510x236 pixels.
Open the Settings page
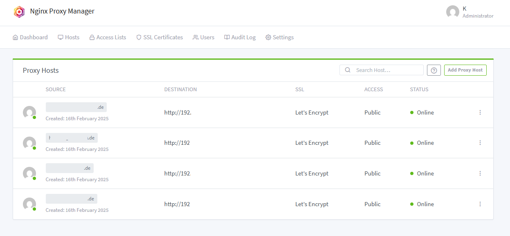[279, 37]
